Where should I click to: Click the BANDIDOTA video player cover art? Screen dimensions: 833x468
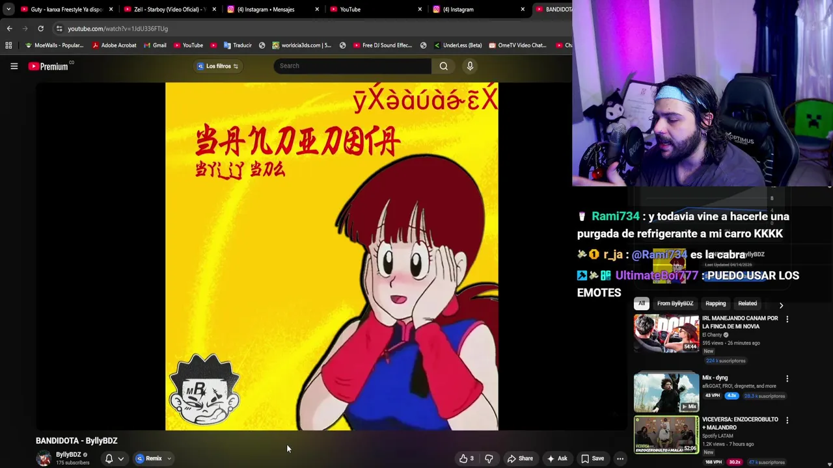(332, 256)
